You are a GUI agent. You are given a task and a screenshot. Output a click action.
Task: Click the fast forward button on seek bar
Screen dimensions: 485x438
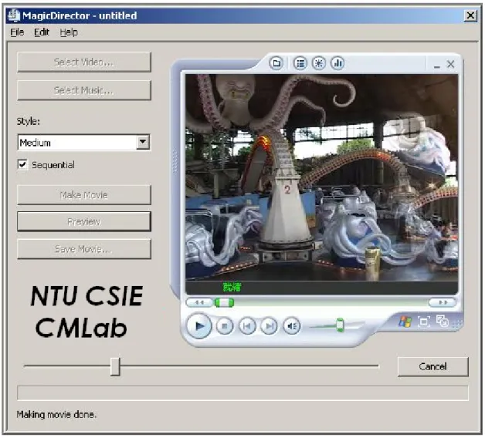(x=443, y=302)
